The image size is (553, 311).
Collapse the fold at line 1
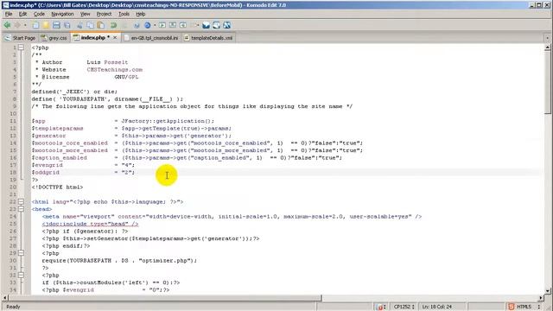pyautogui.click(x=21, y=48)
